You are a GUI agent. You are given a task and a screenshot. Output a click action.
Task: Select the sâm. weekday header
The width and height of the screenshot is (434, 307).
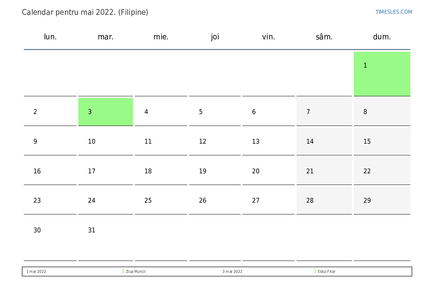(324, 37)
